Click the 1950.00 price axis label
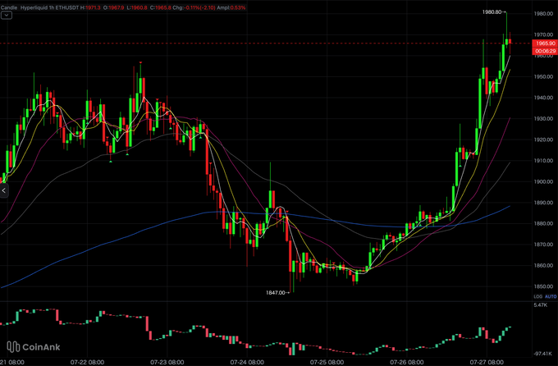Viewport: 558px width, 366px height. (x=543, y=76)
